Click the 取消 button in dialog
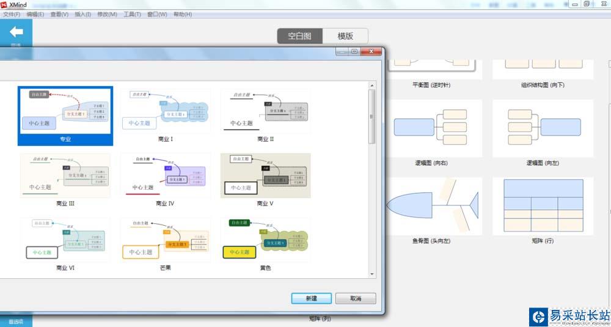The height and width of the screenshot is (327, 611). tap(356, 298)
